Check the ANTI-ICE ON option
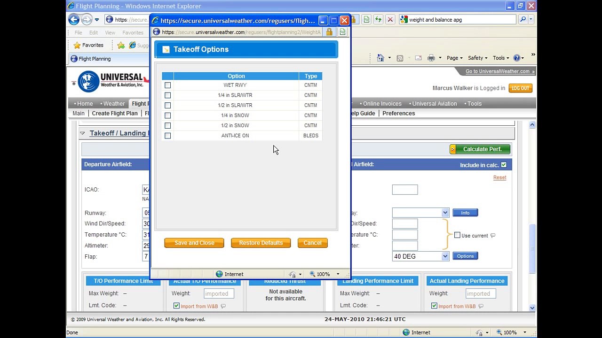 (x=167, y=136)
